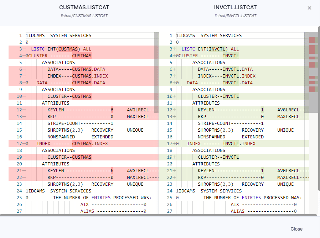Screen dimensions: 320x238
Task: Click the CUSTMAS.LISTCAT title heading
Action: coord(84,7)
